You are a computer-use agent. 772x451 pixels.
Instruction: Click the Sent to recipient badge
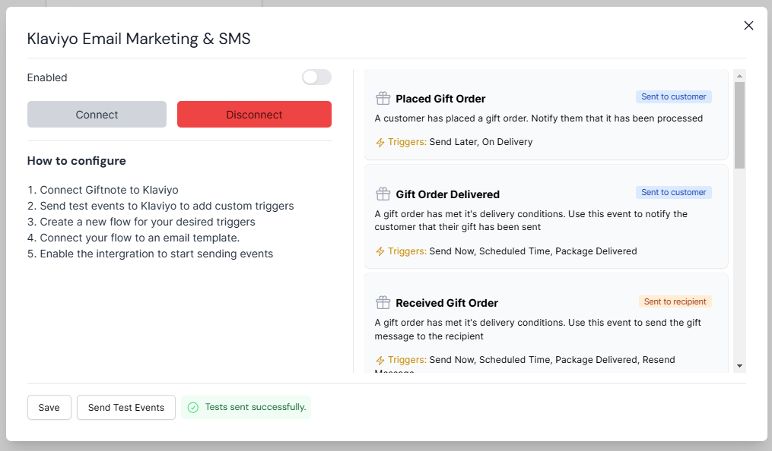[x=675, y=301]
